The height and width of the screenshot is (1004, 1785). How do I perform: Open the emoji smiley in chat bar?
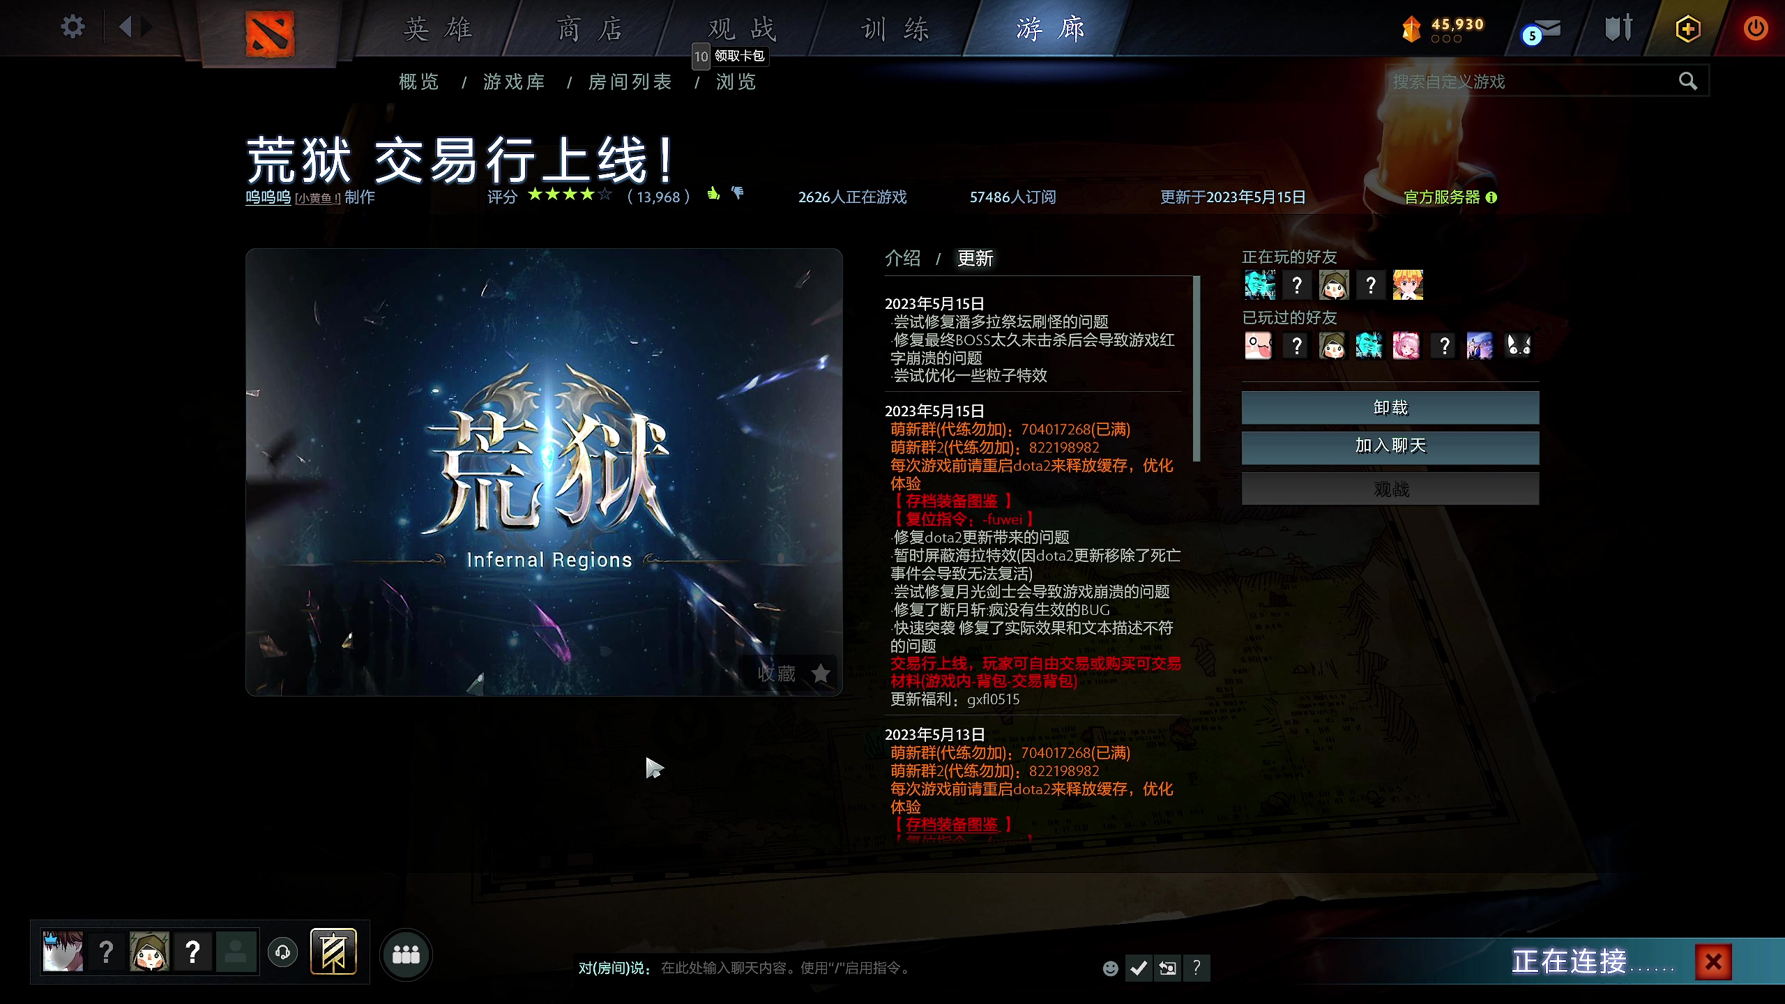pos(1111,968)
